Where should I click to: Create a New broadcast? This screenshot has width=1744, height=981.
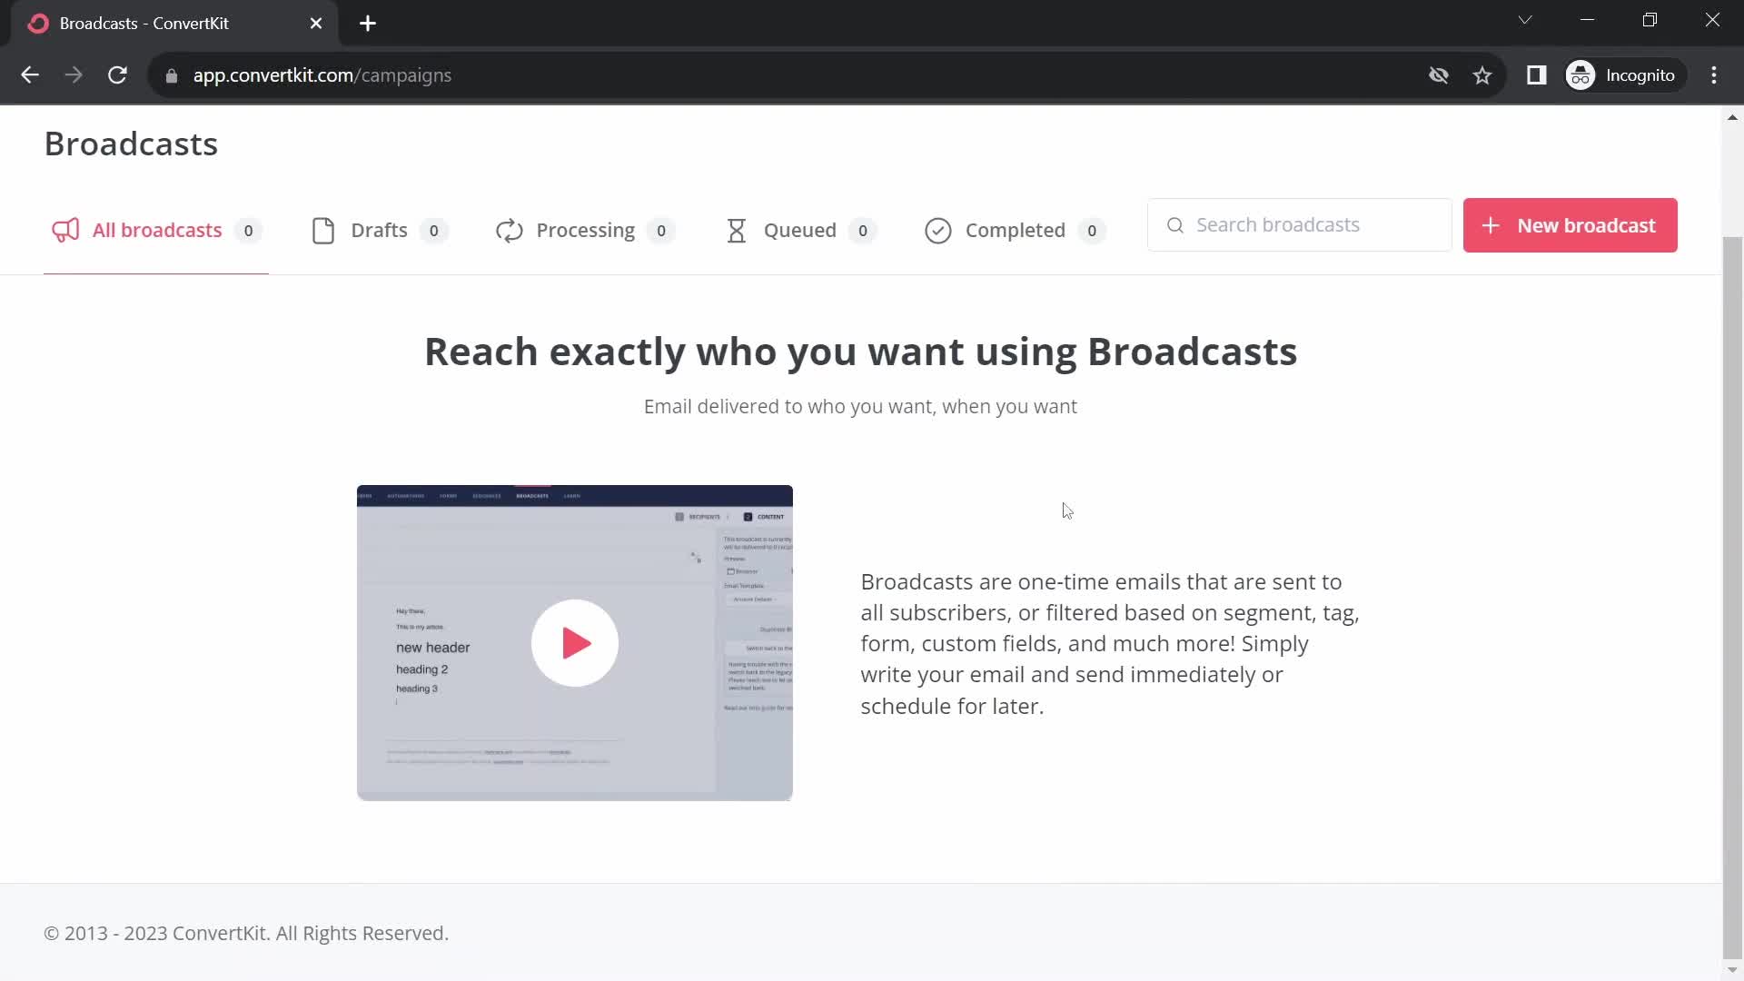pyautogui.click(x=1570, y=225)
